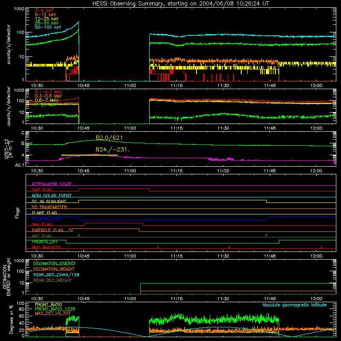This screenshot has width=341, height=341.
Task: Click the DECIMATION ENERGY or weight axis label
Action: click(x=6, y=277)
